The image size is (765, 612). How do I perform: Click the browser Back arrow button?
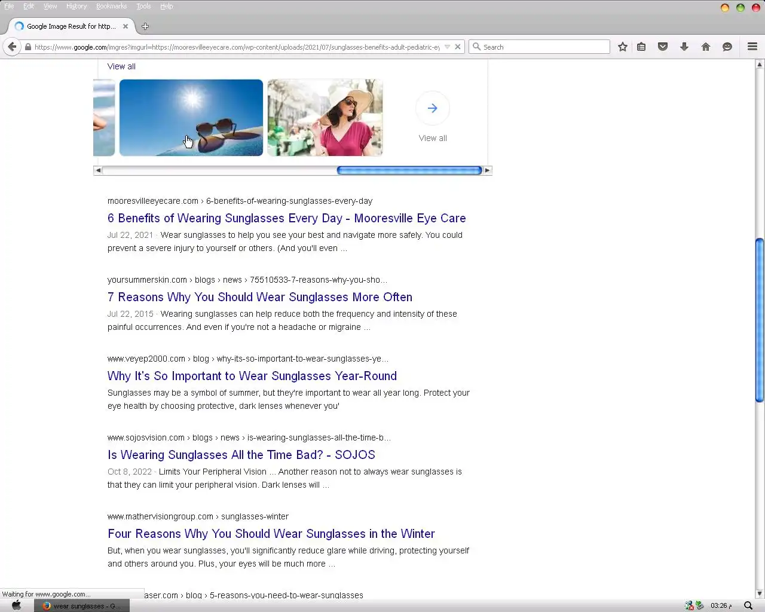pos(12,47)
